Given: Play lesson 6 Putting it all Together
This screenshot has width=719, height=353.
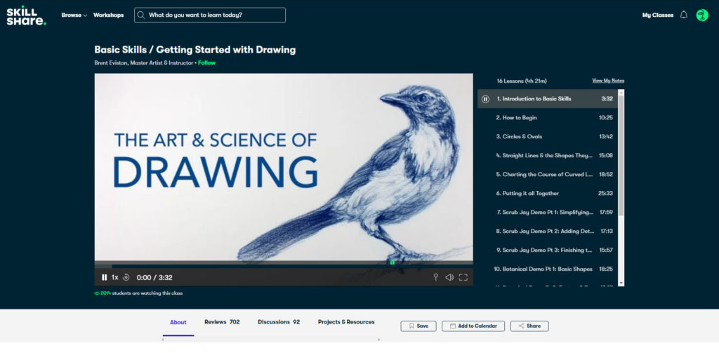Looking at the screenshot, I should click(x=548, y=194).
